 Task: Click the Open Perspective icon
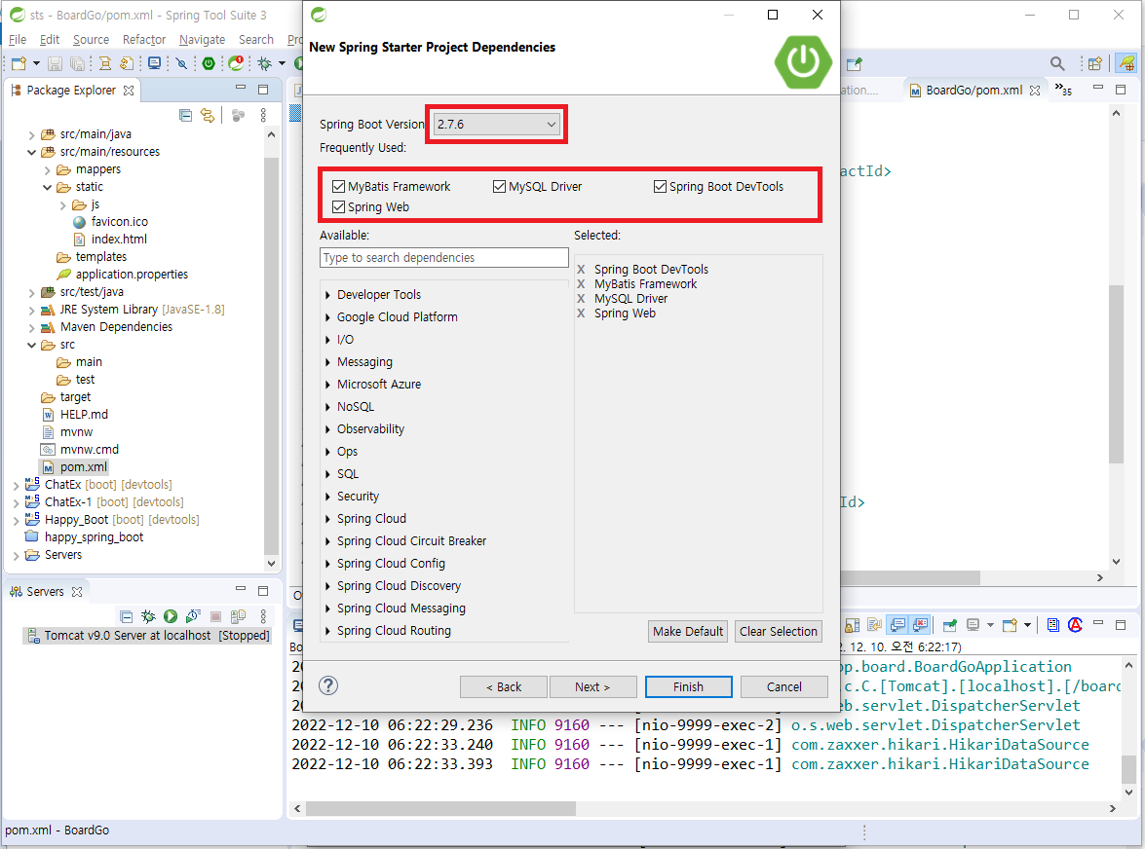[1094, 63]
